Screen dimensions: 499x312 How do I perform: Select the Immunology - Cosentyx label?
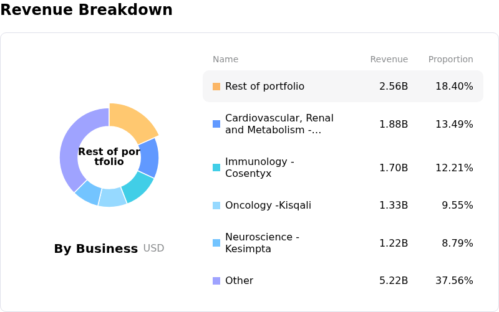pyautogui.click(x=259, y=168)
